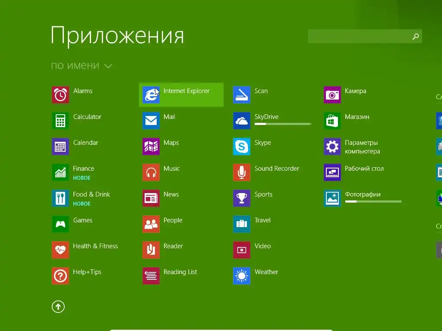The image size is (442, 331).
Task: Open the Video app icon
Action: click(242, 250)
